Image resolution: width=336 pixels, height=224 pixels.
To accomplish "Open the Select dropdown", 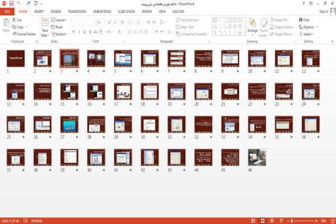I will pos(306,34).
